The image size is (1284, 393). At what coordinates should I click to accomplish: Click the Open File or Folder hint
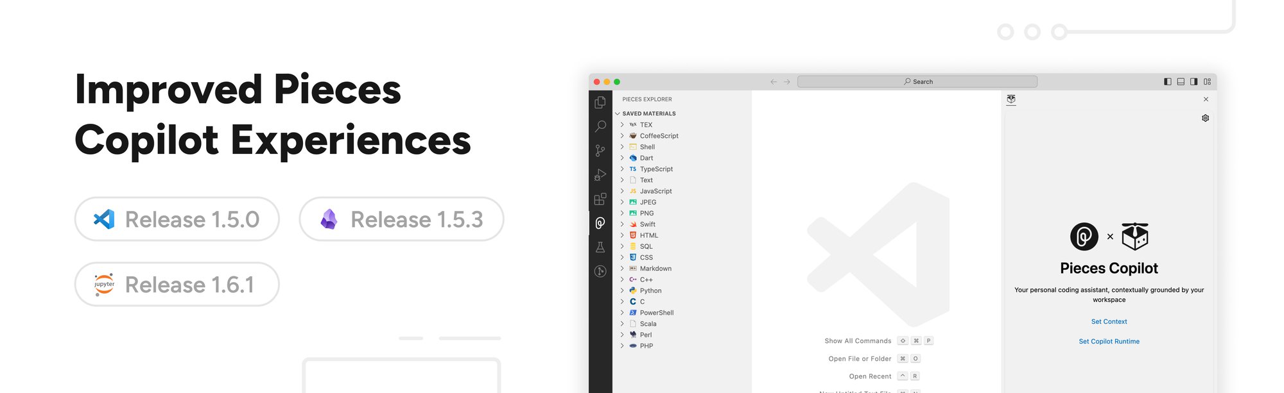pyautogui.click(x=874, y=359)
